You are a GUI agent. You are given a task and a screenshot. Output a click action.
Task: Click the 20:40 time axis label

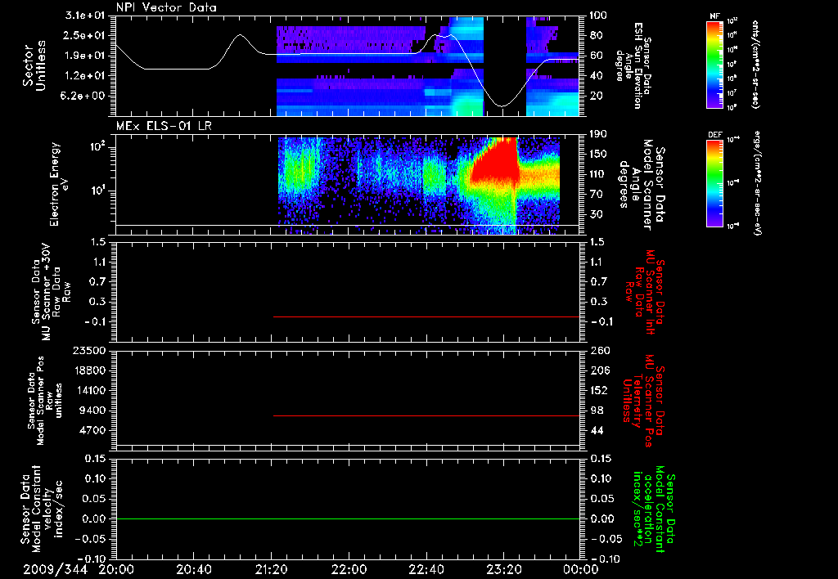point(194,569)
